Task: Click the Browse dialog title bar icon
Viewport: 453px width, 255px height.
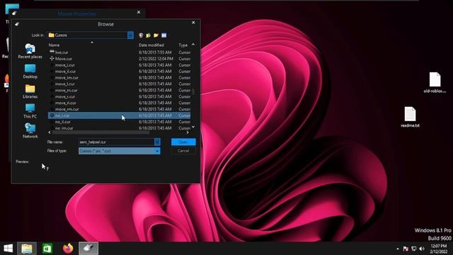Action: point(17,24)
